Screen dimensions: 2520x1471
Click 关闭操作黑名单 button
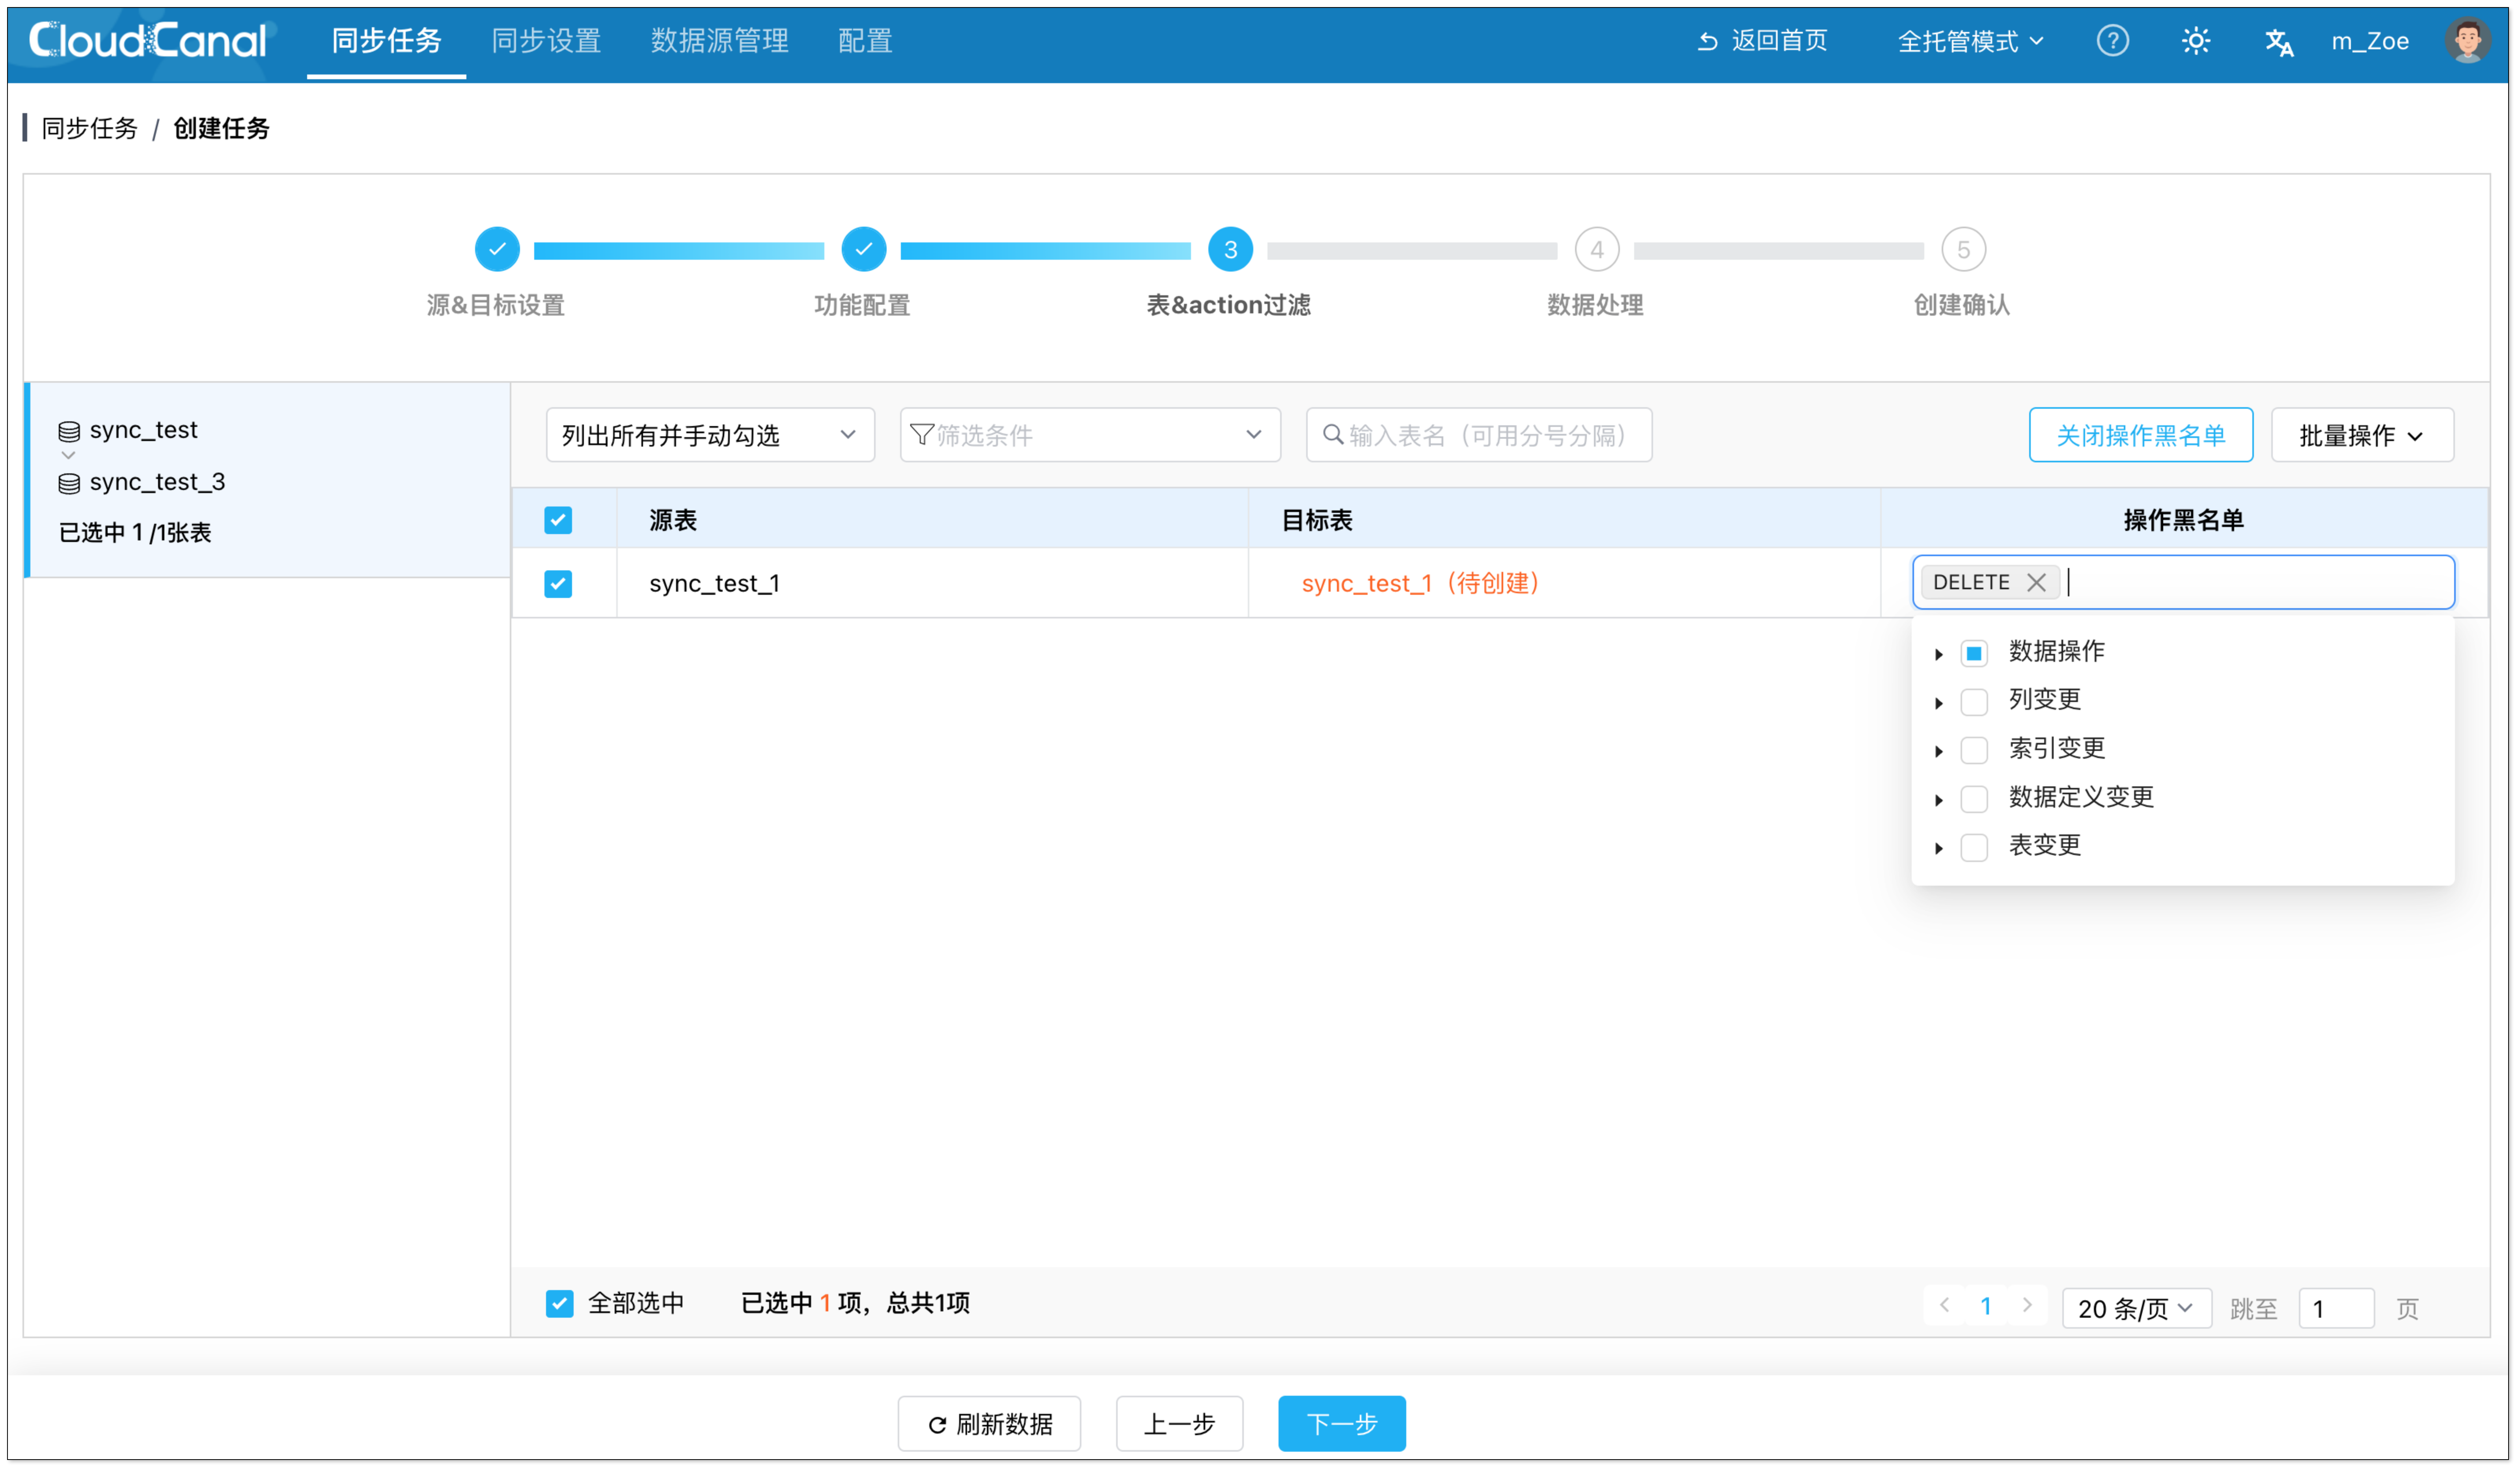coord(2140,435)
